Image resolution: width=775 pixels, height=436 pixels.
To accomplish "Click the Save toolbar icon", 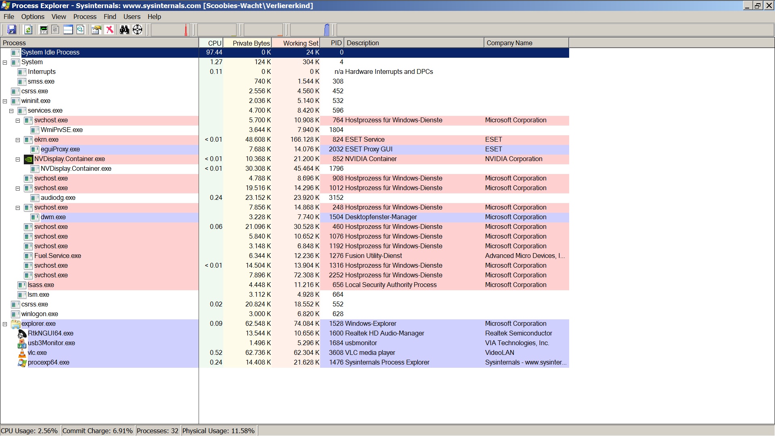I will pos(12,29).
